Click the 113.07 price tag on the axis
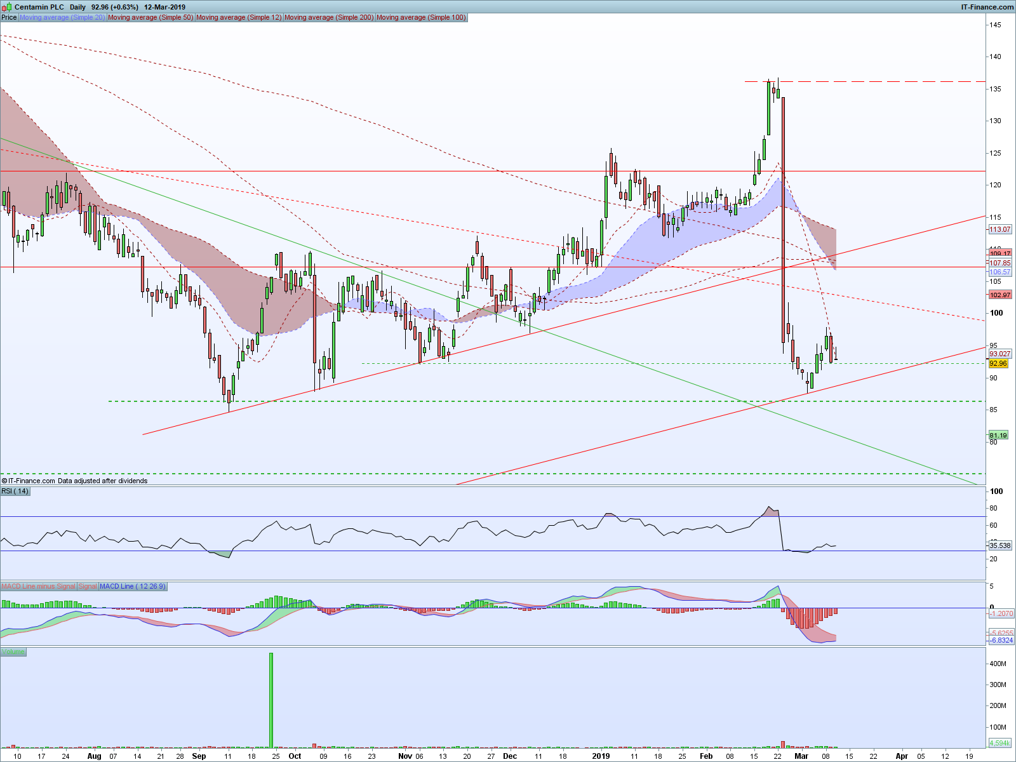The height and width of the screenshot is (762, 1016). pyautogui.click(x=1000, y=229)
